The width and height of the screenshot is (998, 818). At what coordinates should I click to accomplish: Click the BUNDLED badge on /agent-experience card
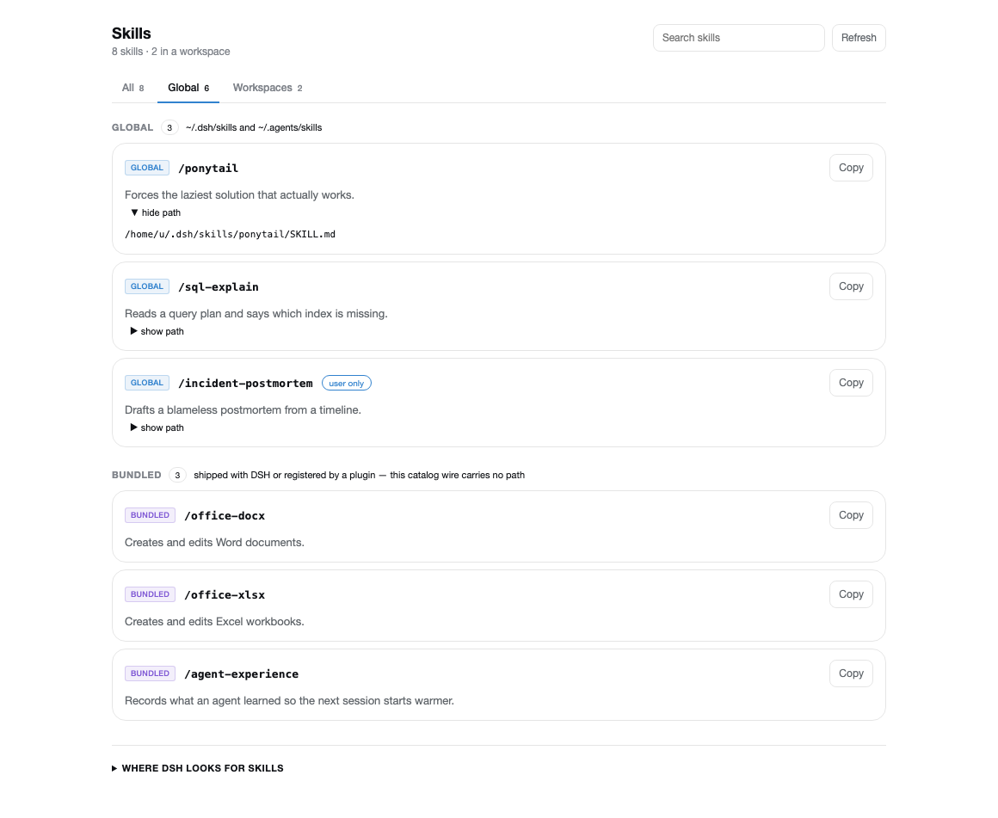(x=151, y=673)
